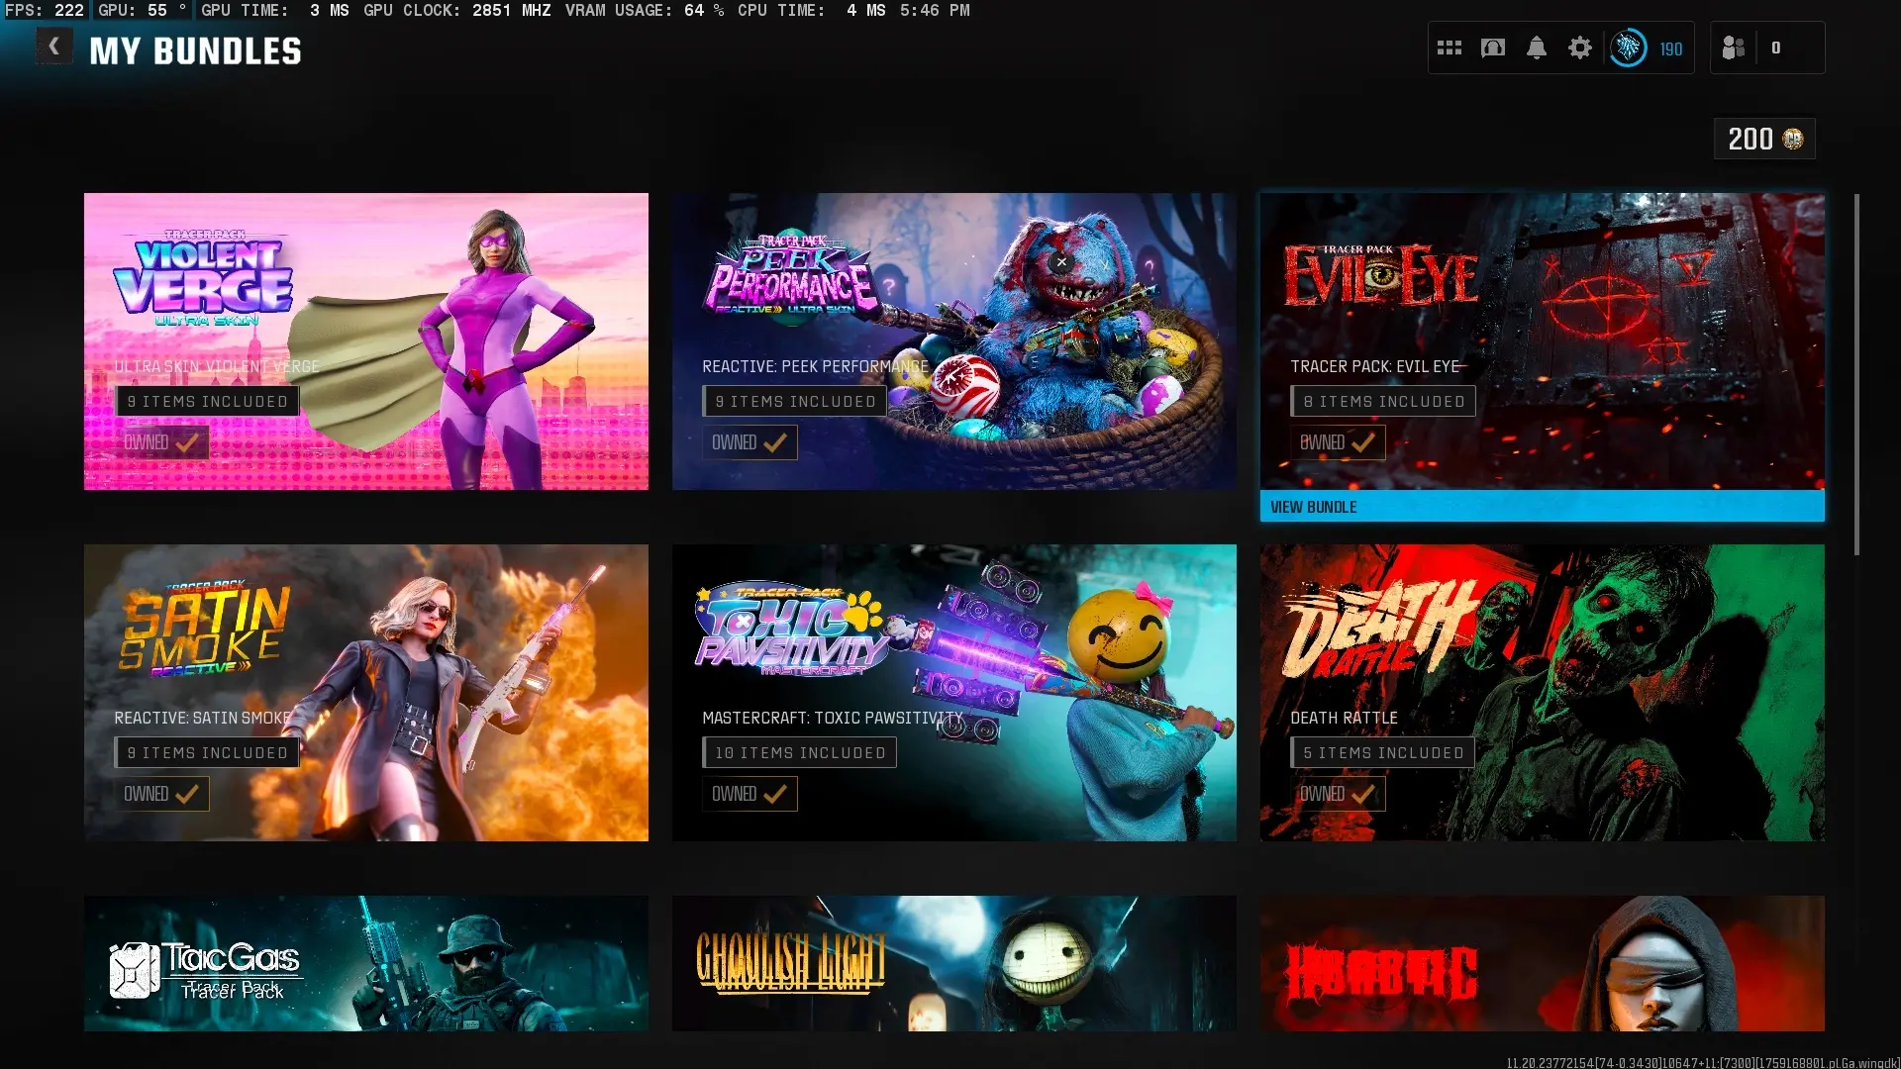
Task: Open the Death Rattle bundle
Action: coord(1542,692)
